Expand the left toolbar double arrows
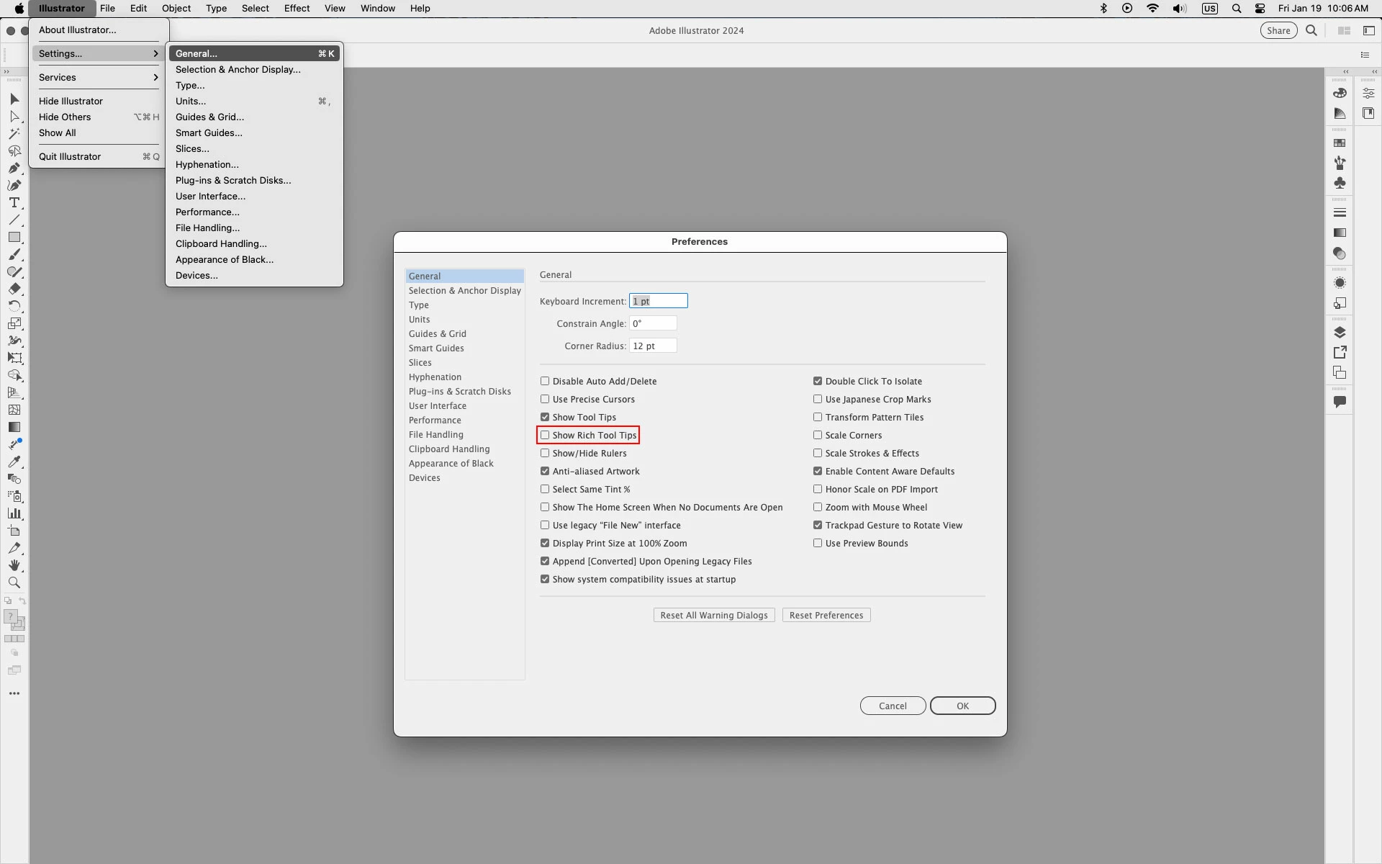The image size is (1382, 864). [6, 71]
